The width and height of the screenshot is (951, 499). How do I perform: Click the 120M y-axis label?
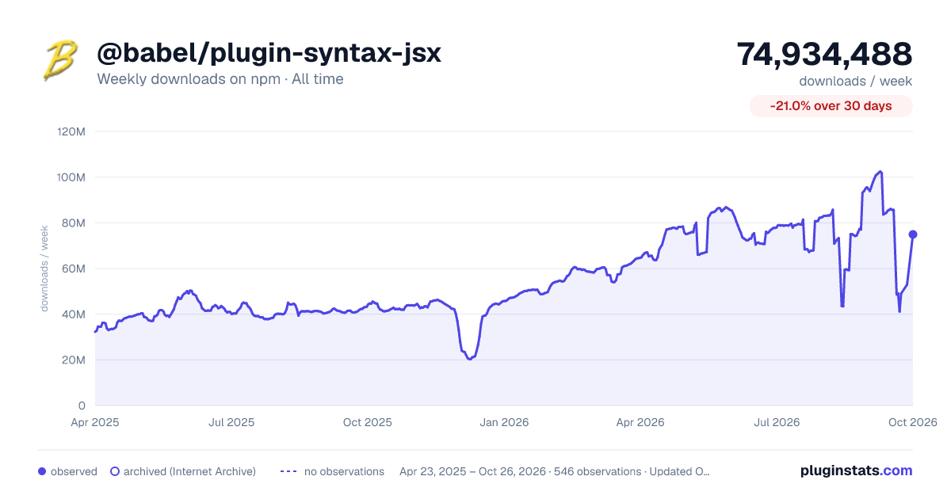tap(71, 131)
